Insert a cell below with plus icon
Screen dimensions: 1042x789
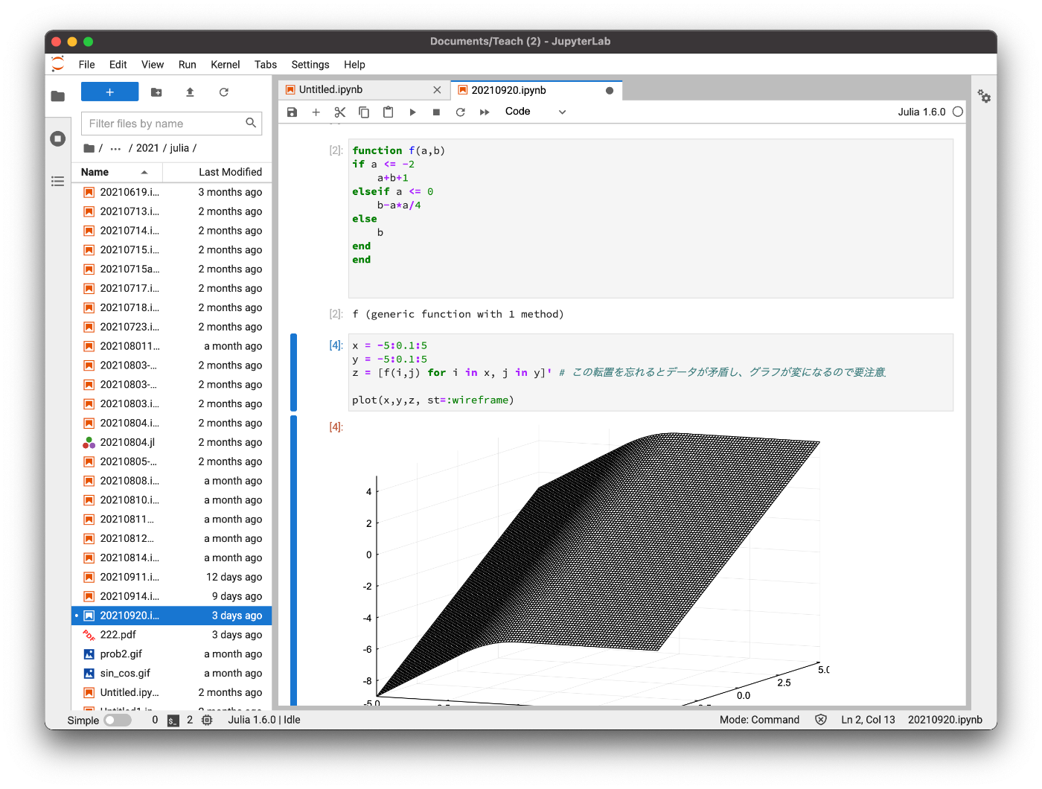[x=316, y=112]
